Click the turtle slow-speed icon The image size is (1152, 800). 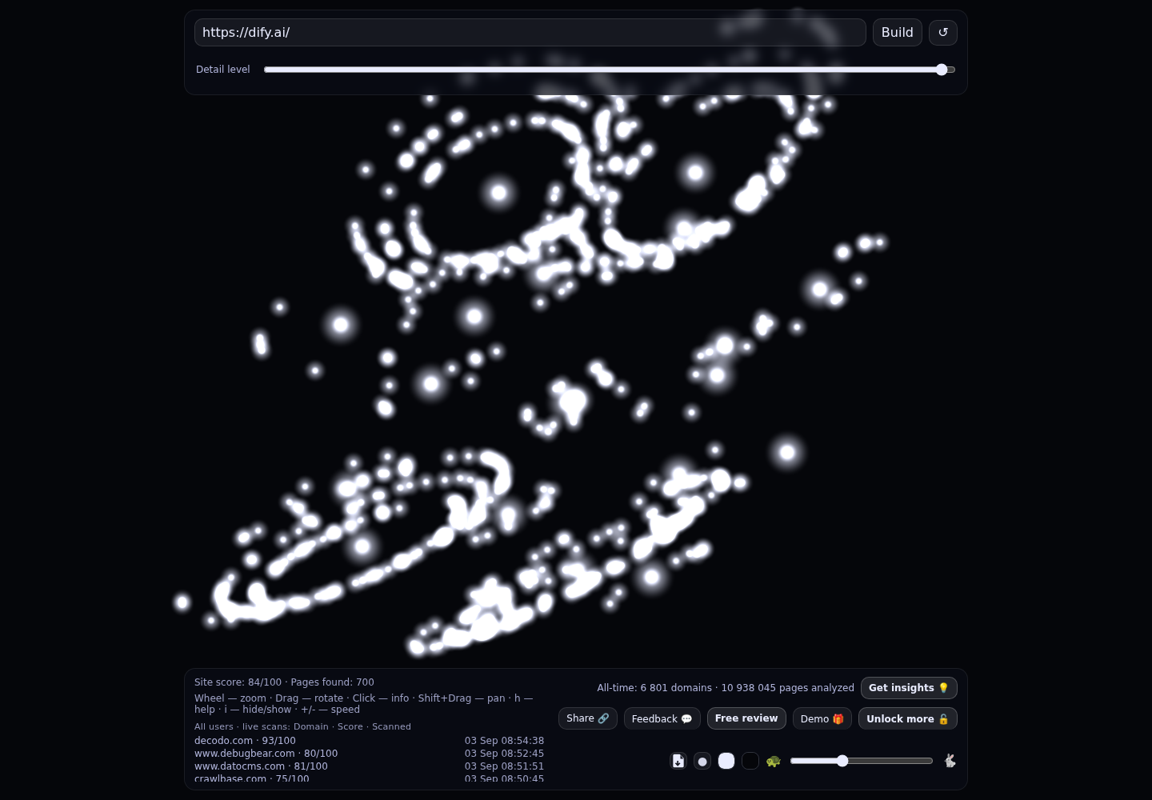pyautogui.click(x=773, y=761)
